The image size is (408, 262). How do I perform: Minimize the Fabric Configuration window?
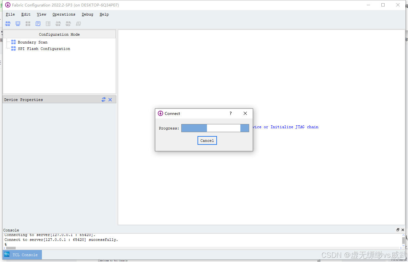tap(368, 5)
